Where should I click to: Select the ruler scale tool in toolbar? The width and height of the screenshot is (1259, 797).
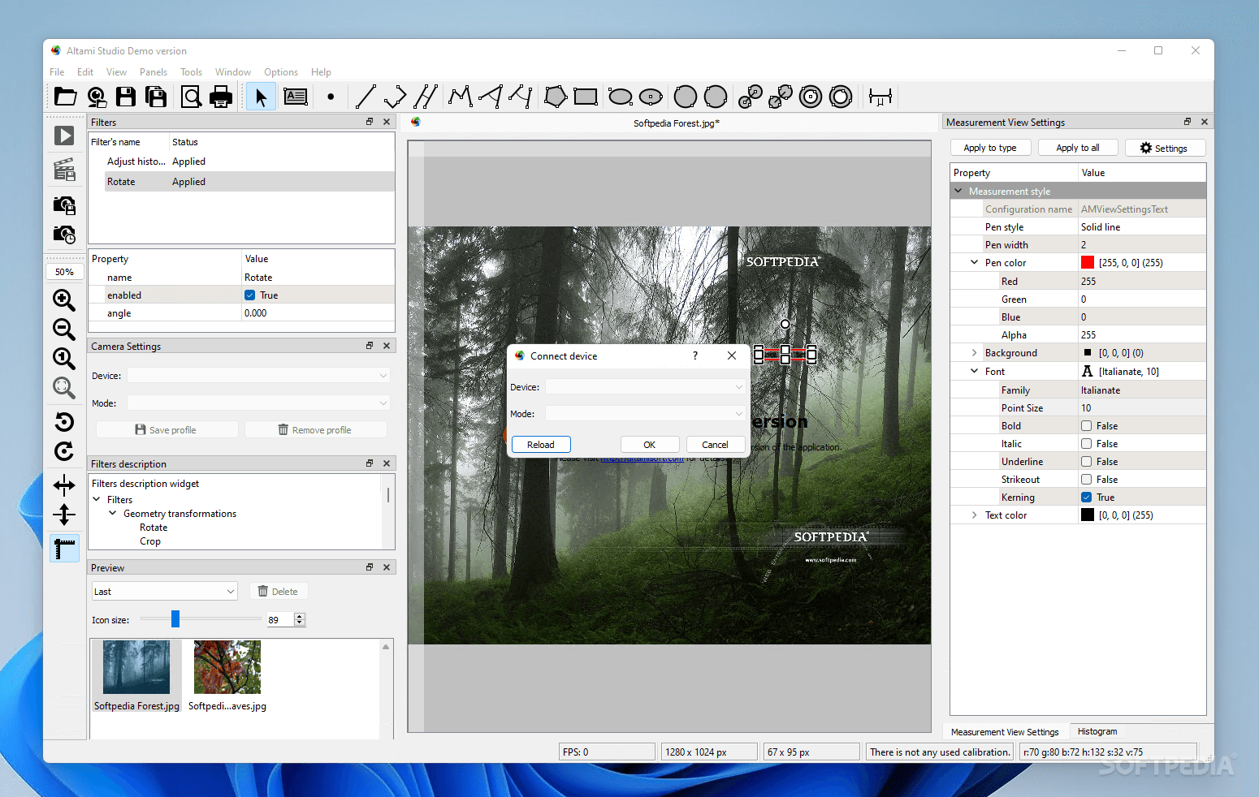pos(880,97)
